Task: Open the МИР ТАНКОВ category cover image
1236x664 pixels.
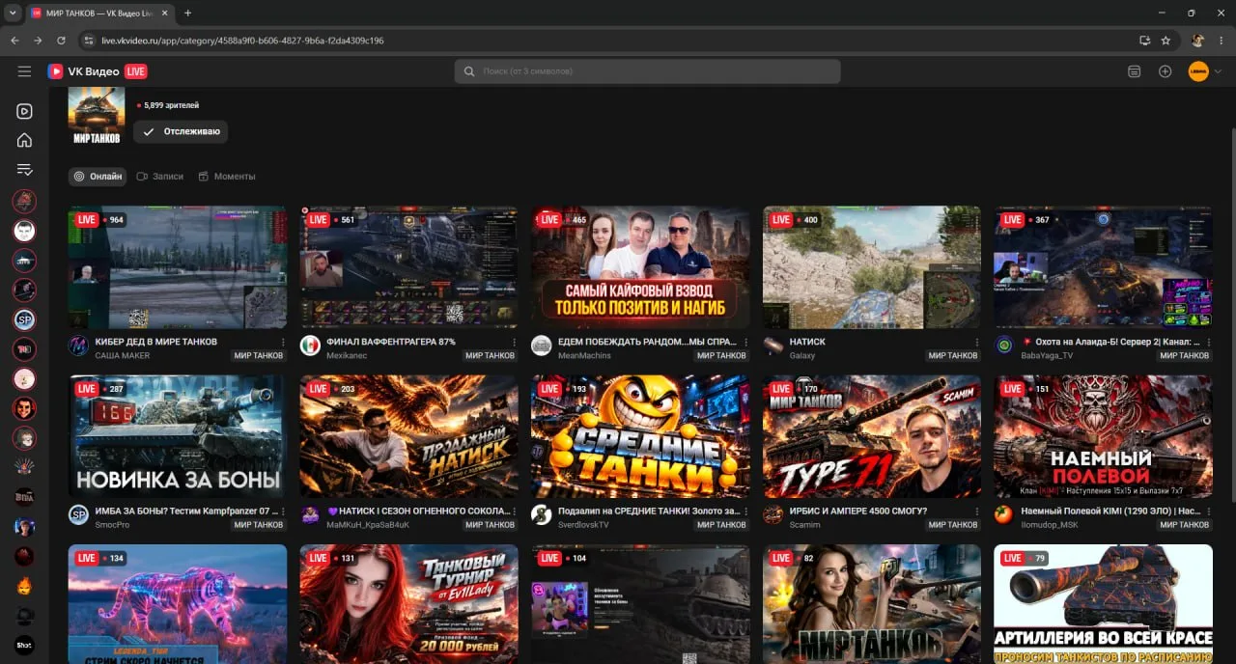Action: point(97,115)
